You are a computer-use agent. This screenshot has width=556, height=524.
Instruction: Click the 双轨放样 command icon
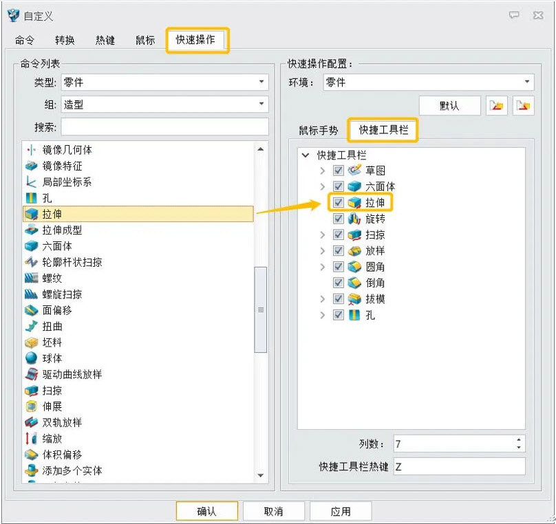tap(31, 422)
